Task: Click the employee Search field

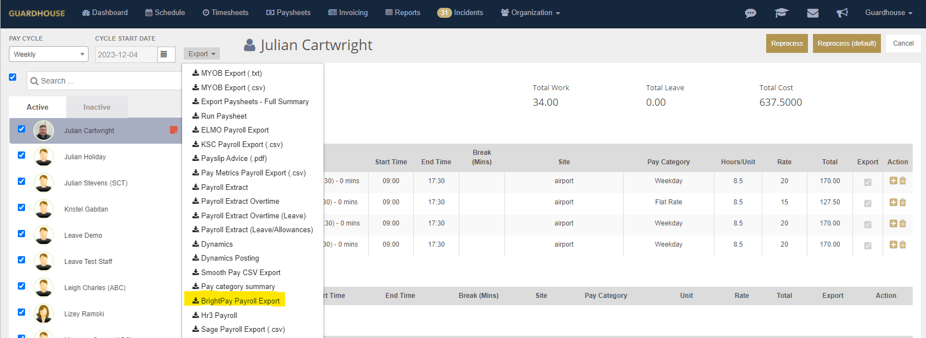Action: 104,81
